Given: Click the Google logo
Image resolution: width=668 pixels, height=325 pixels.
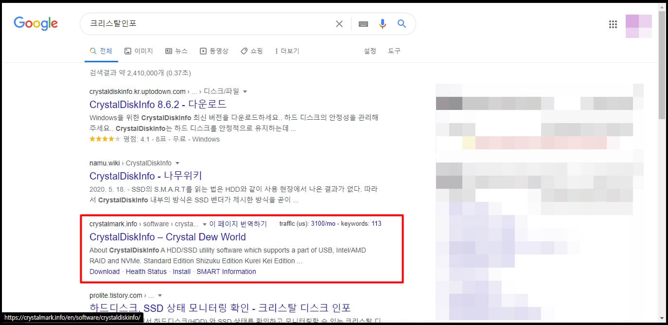Looking at the screenshot, I should click(x=35, y=23).
